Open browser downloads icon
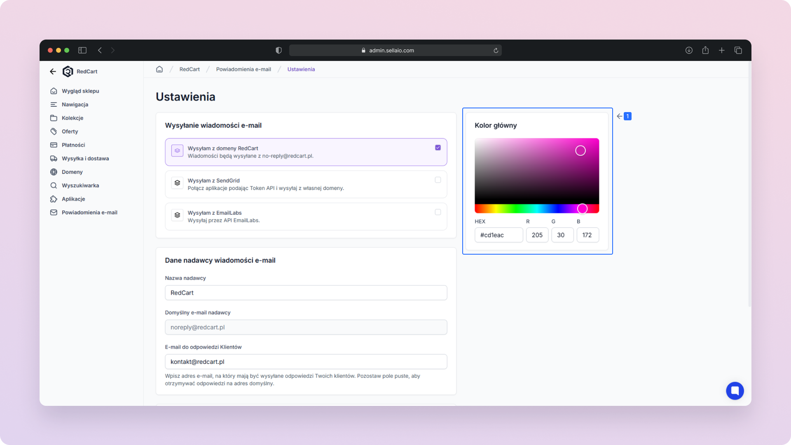 pos(689,50)
